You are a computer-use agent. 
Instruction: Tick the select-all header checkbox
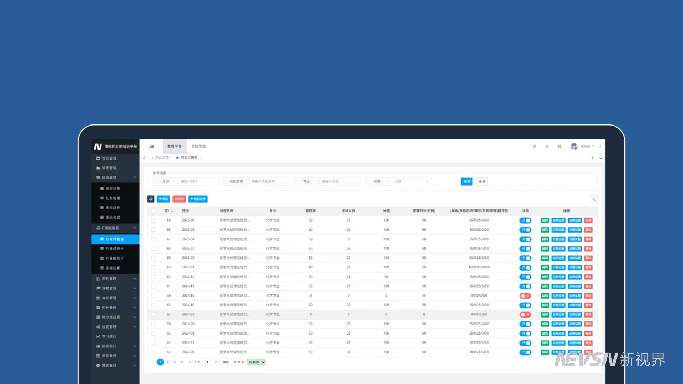[x=153, y=211]
